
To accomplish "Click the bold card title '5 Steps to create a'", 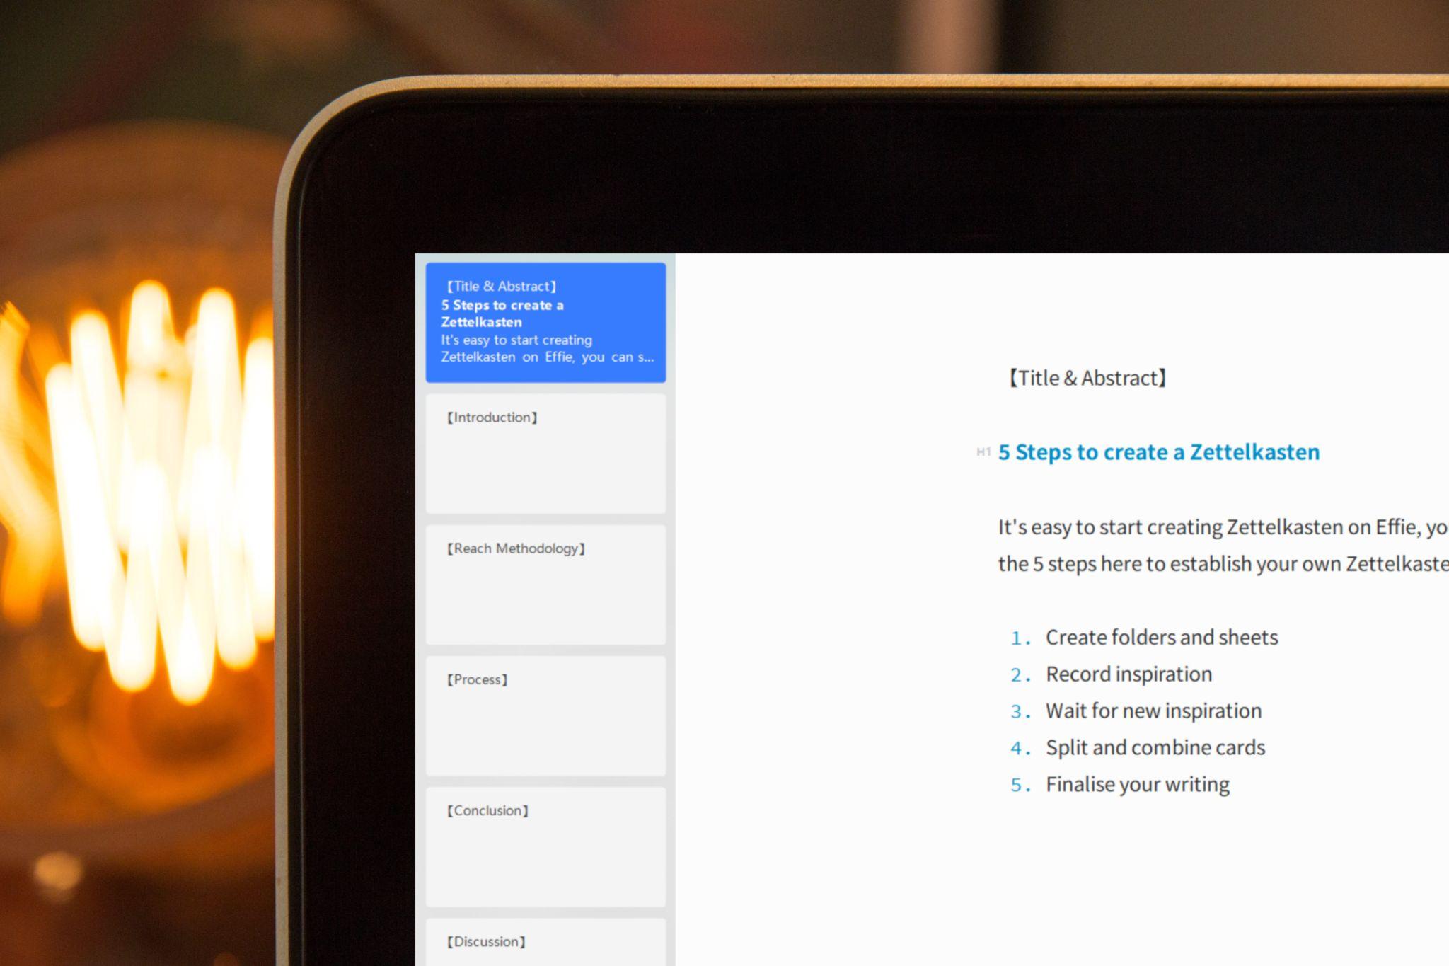I will pyautogui.click(x=502, y=306).
